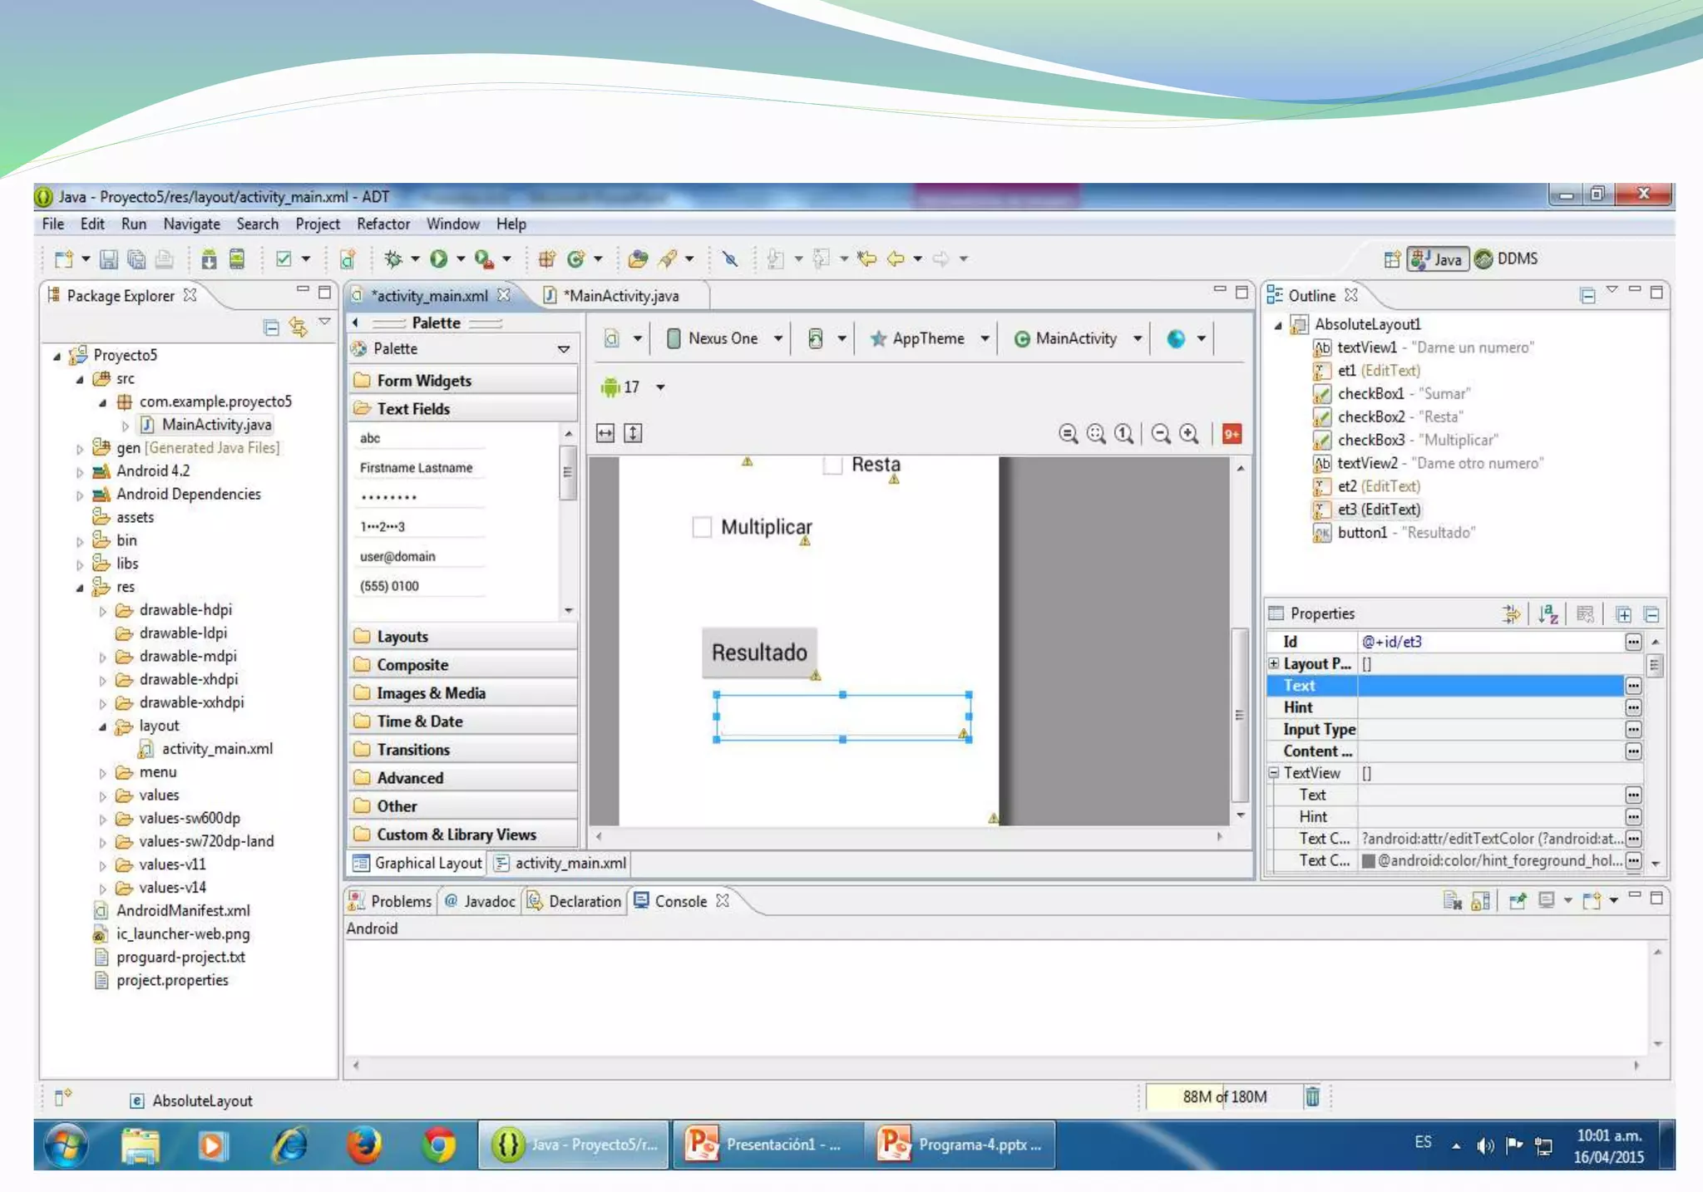Check the Resta checkbox in layout
The height and width of the screenshot is (1192, 1703).
click(x=832, y=465)
